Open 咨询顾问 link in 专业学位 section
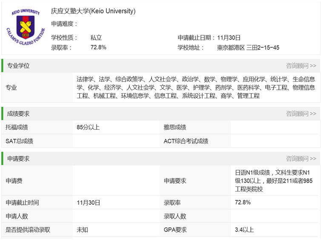The image size is (321, 240). click(301, 66)
